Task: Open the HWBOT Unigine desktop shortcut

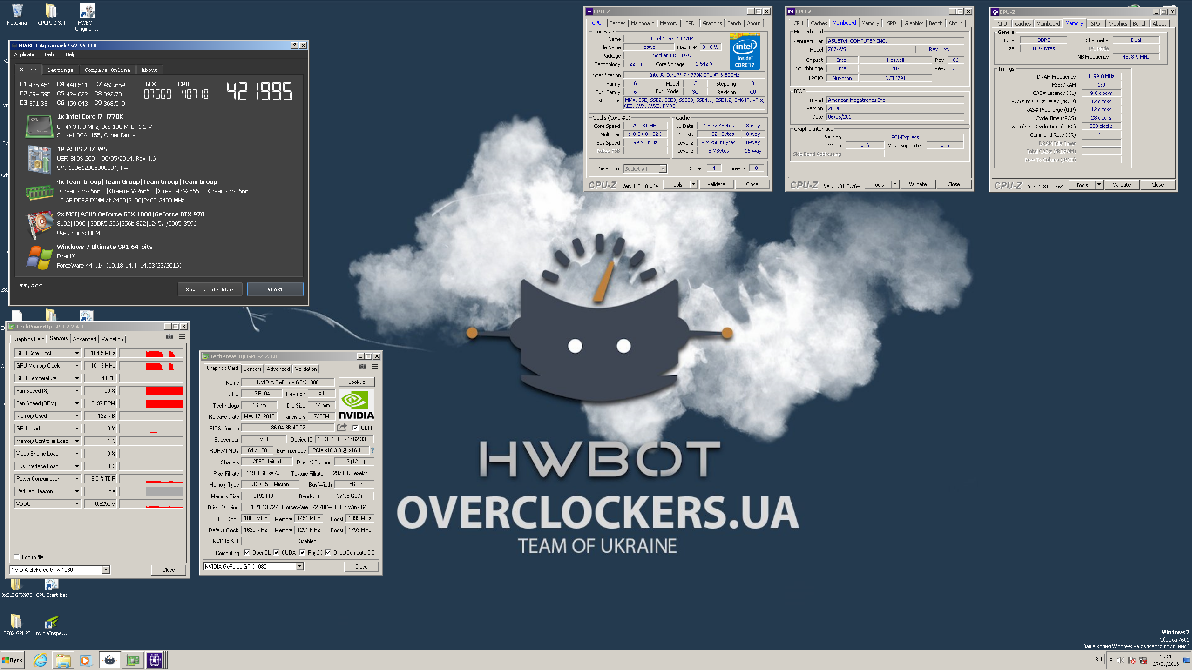Action: (x=87, y=18)
